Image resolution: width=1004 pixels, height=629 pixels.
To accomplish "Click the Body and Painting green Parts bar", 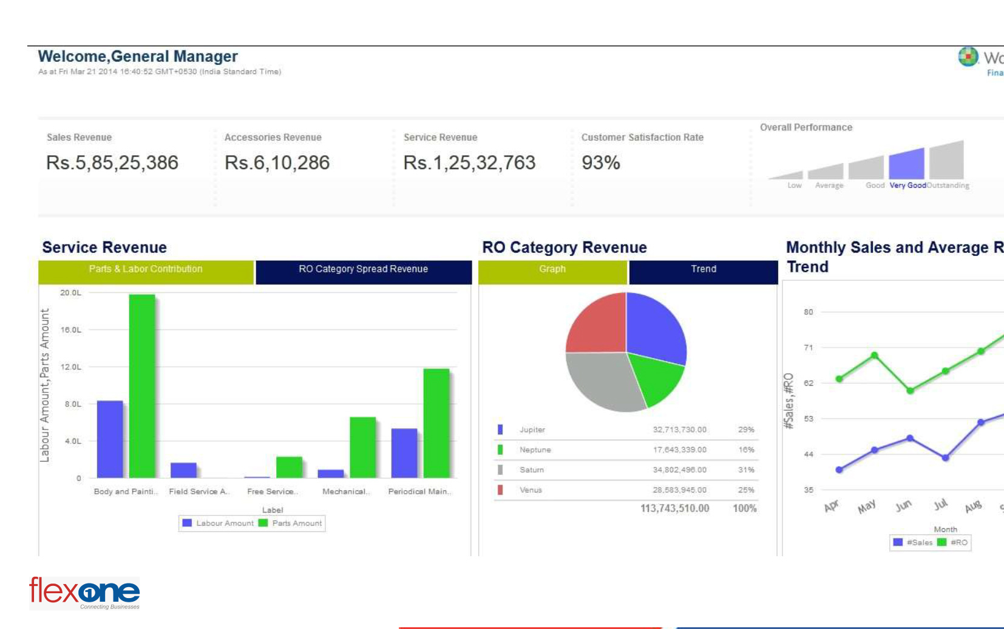I will [142, 386].
